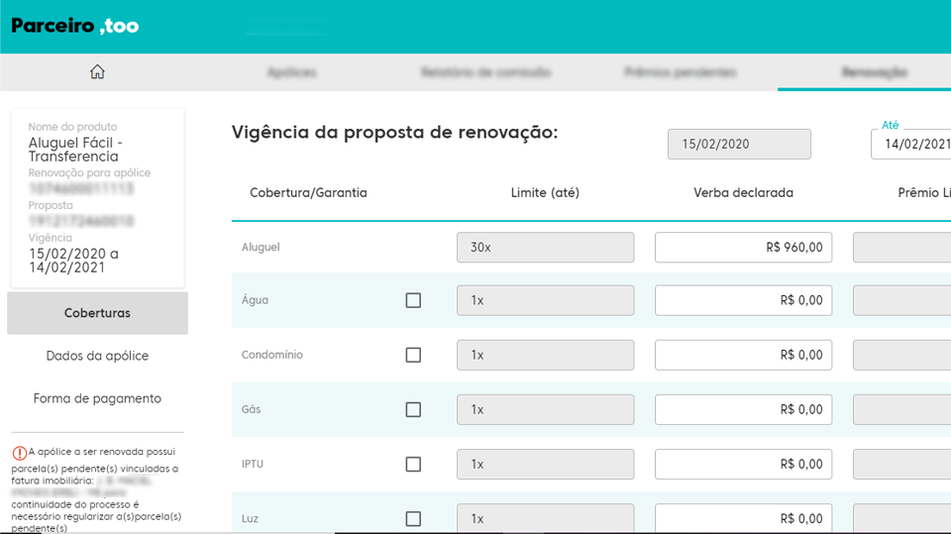Click the red warning alert icon
Viewport: 951px width, 534px height.
pyautogui.click(x=20, y=453)
